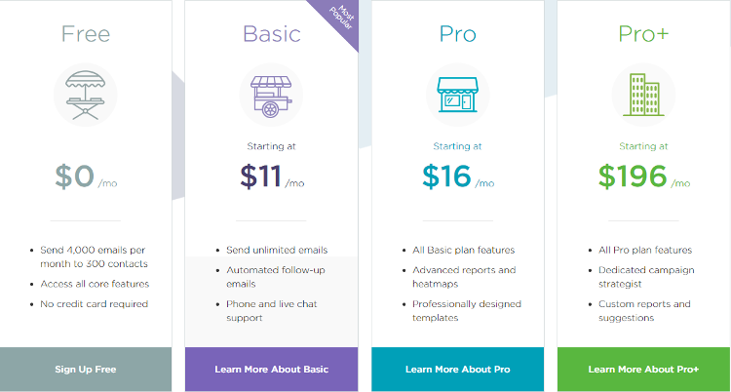Viewport: 731px width, 392px height.
Task: Click the Most Popular corner ribbon
Action: click(x=338, y=20)
